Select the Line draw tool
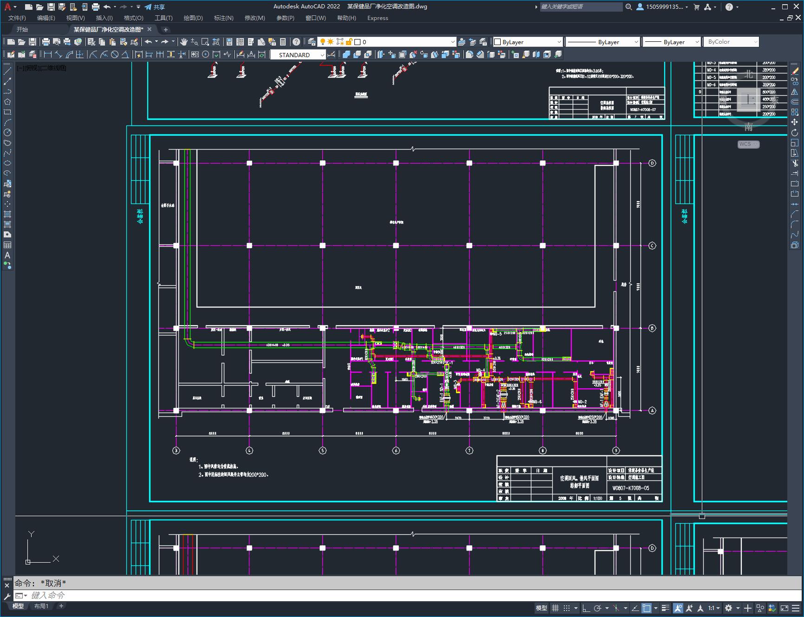The height and width of the screenshot is (617, 804). pos(7,71)
